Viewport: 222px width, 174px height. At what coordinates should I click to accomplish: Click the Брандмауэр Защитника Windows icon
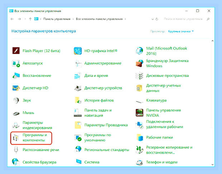point(139,63)
